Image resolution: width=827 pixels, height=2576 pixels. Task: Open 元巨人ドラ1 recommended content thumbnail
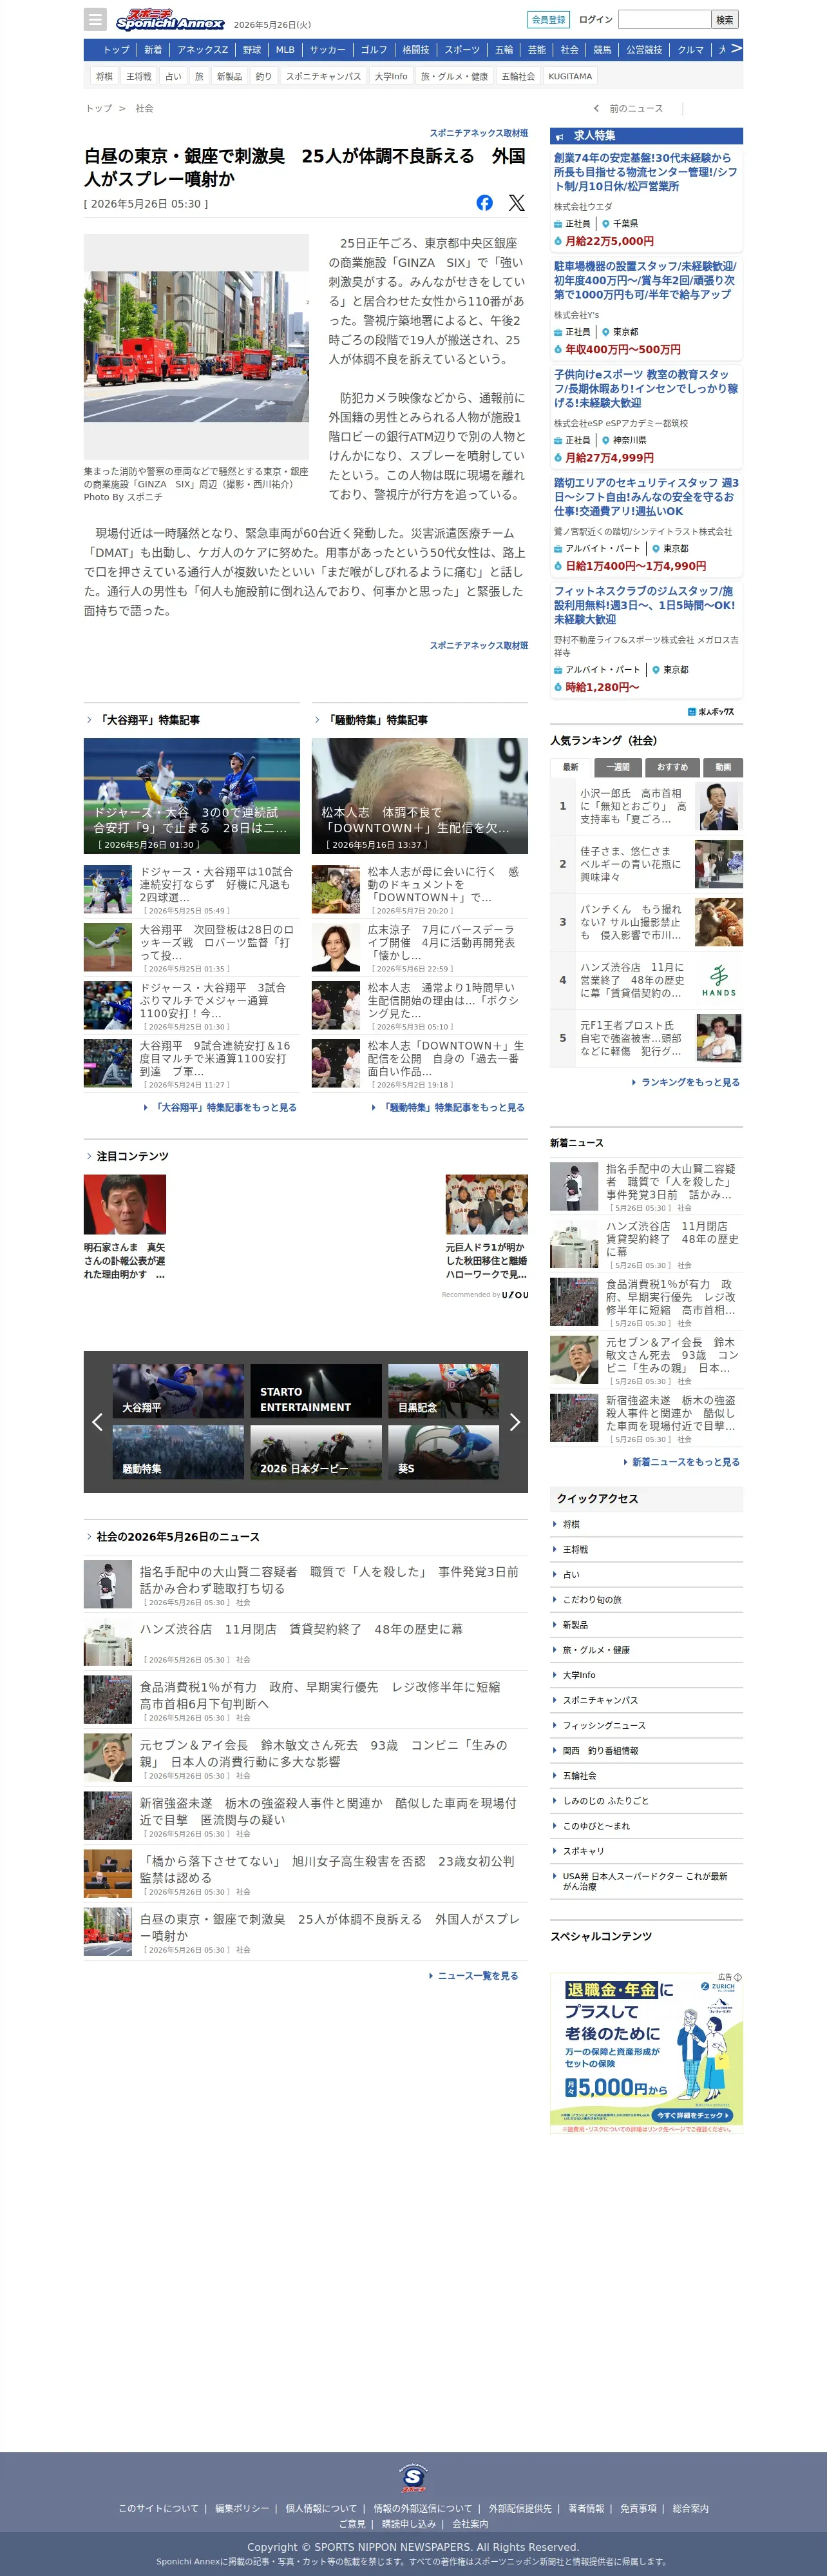pos(486,1204)
